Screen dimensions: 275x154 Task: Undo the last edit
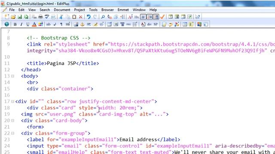89,17
